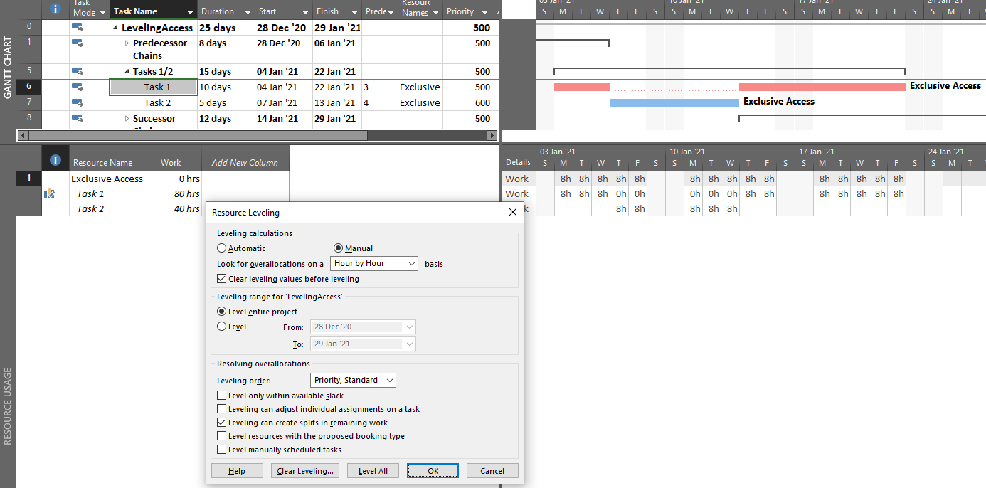The height and width of the screenshot is (488, 986).
Task: Click the Gantt table horizontal scrollbar thumb
Action: click(x=198, y=135)
